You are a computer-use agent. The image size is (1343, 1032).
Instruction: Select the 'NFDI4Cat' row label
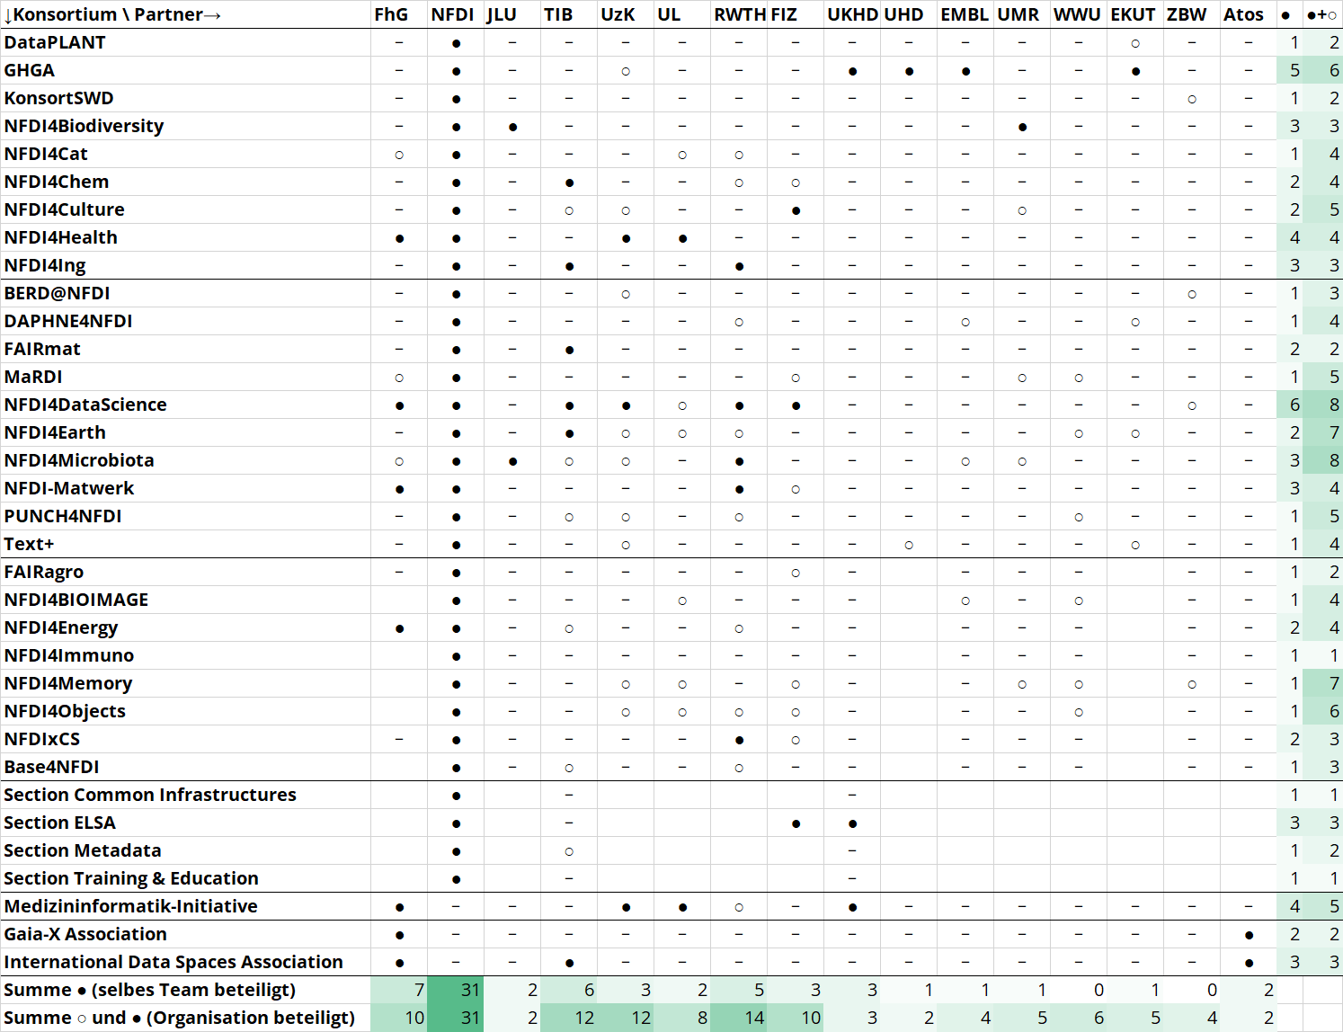(x=46, y=154)
